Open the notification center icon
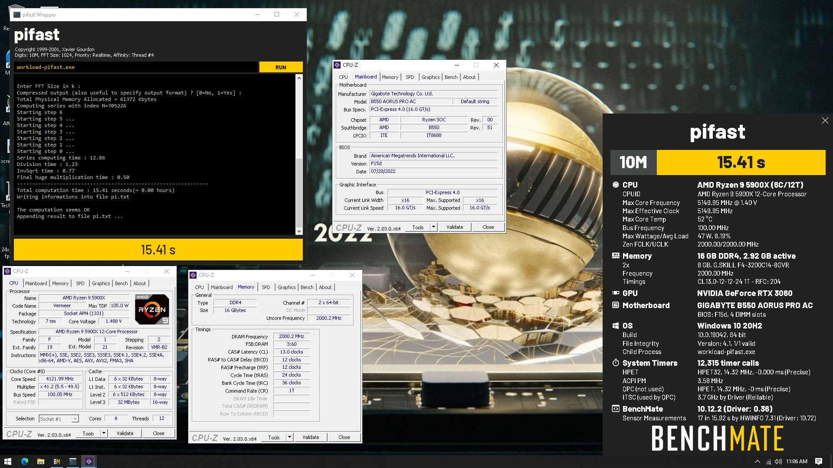The image size is (833, 468). pyautogui.click(x=819, y=461)
